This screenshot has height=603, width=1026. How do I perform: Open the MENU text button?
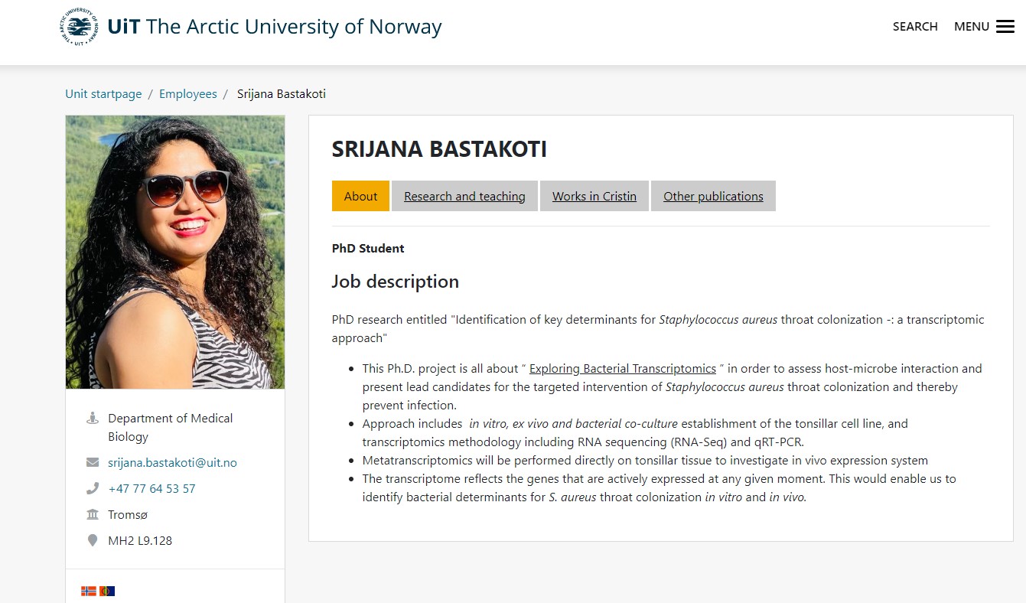pos(972,27)
